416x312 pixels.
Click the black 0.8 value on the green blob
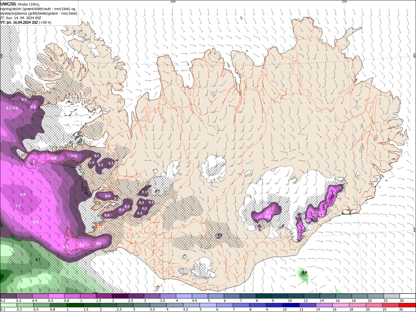click(x=305, y=272)
